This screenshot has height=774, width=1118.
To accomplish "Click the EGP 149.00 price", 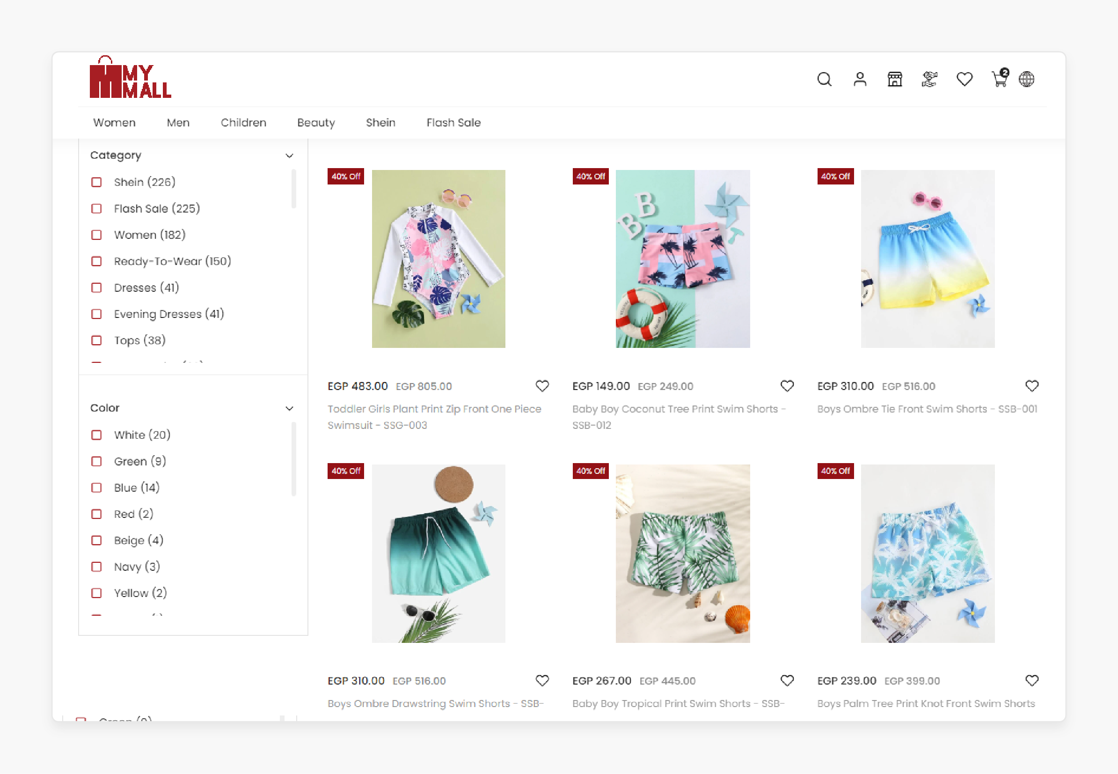I will (601, 386).
